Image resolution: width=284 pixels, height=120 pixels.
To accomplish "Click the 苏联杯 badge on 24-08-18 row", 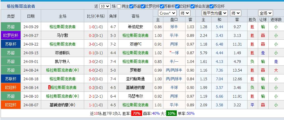I will coord(11,79).
